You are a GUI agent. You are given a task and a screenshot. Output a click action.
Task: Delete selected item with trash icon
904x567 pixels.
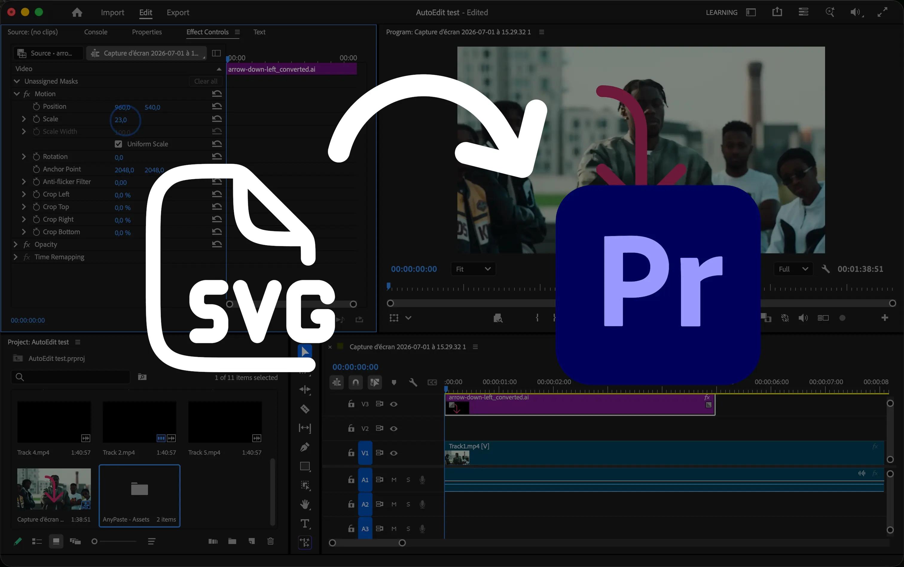pos(270,541)
